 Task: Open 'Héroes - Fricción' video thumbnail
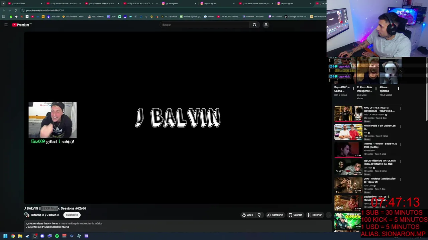348,150
